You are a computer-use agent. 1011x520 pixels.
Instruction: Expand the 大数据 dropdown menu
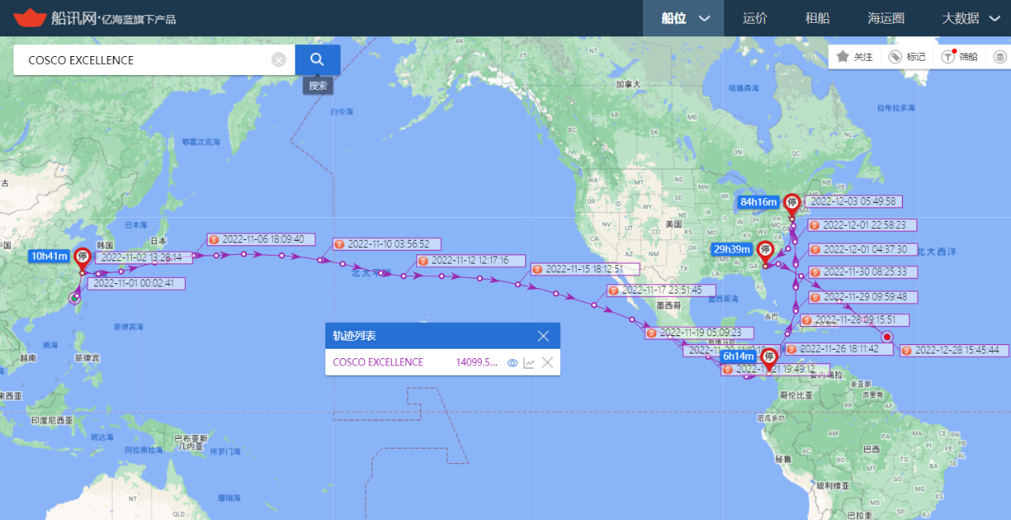pos(970,18)
